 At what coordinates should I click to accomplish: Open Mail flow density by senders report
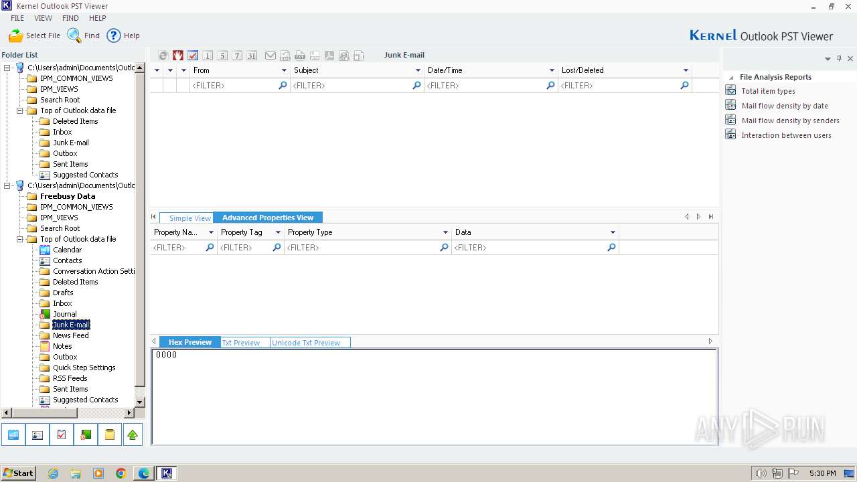coord(790,120)
